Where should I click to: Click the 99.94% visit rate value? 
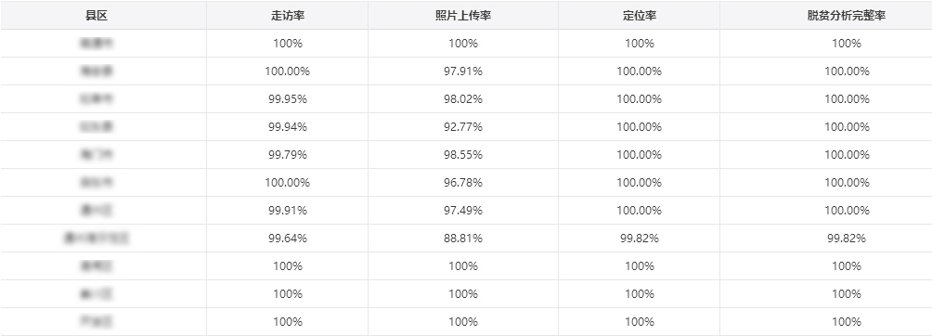pos(288,127)
